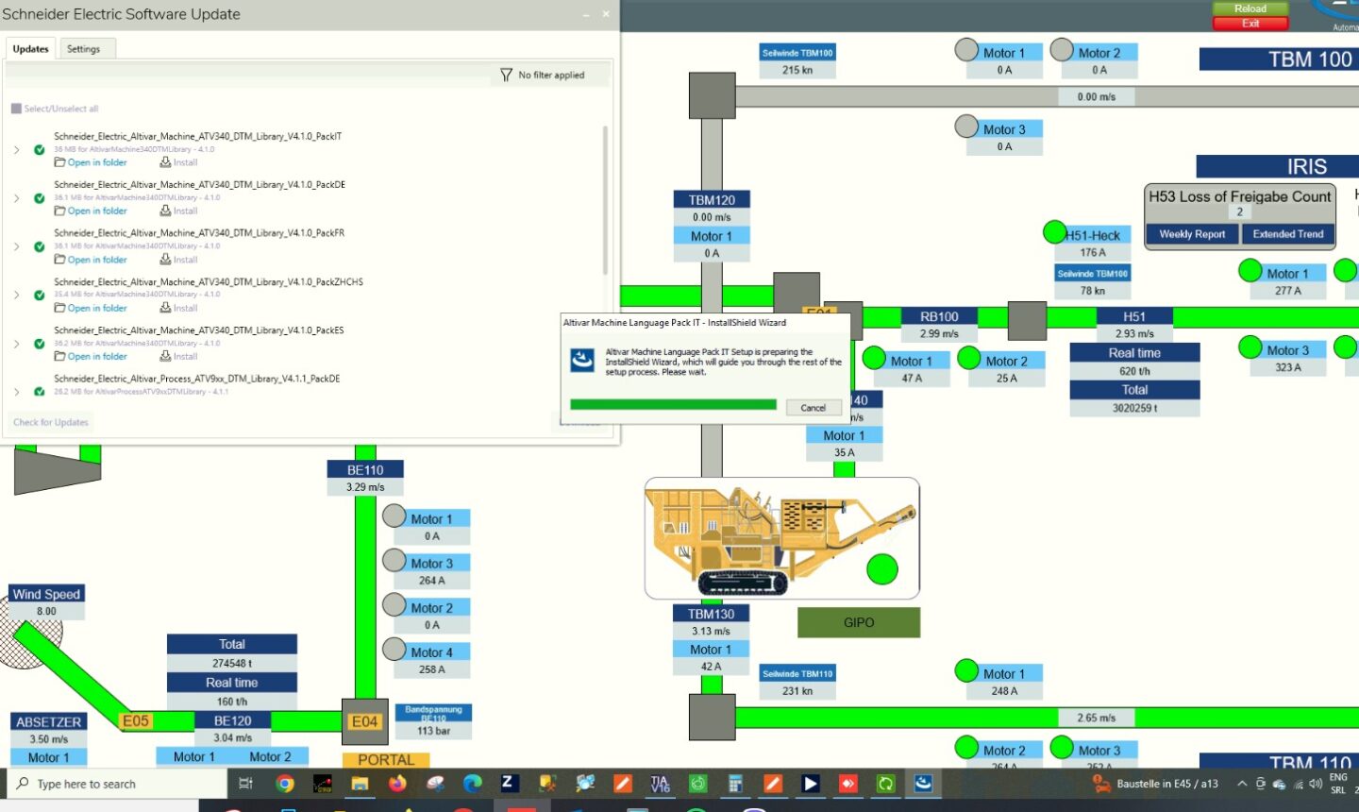Cancel the InstallShield Wizard setup
This screenshot has width=1359, height=812.
(813, 408)
